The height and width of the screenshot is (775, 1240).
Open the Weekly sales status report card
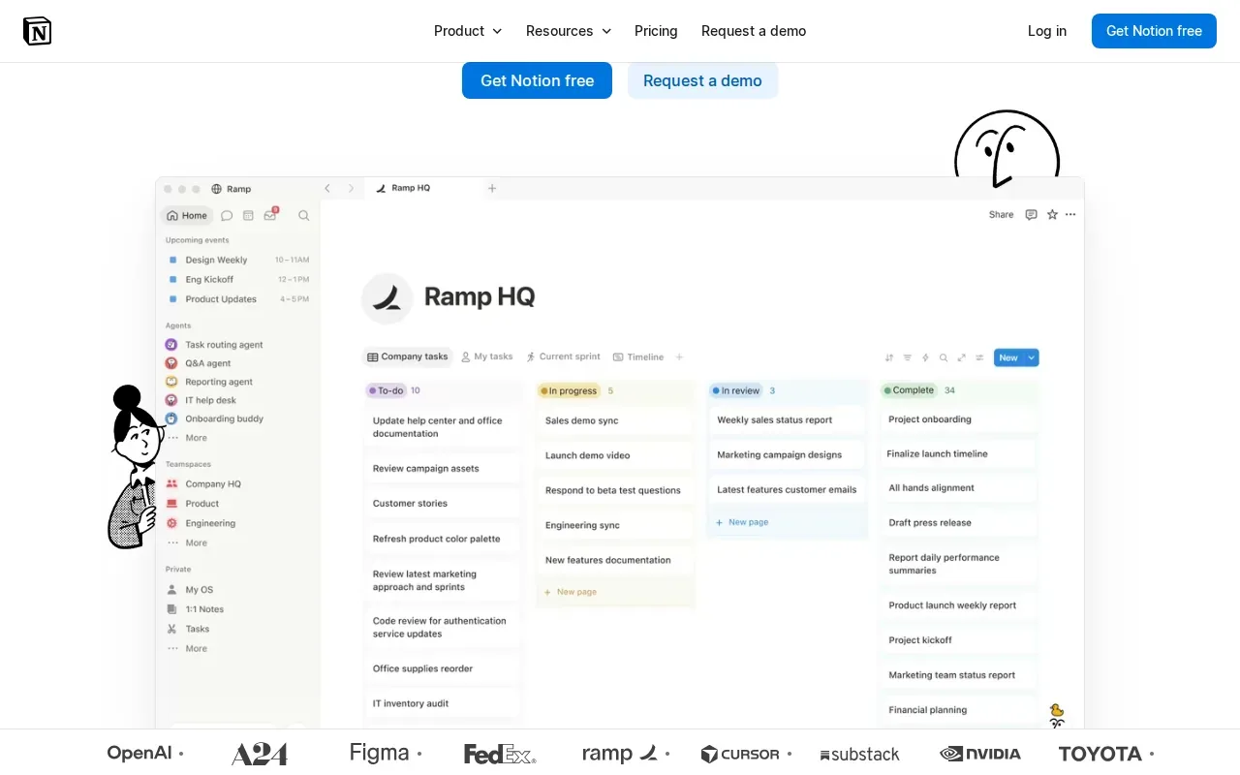pos(787,420)
